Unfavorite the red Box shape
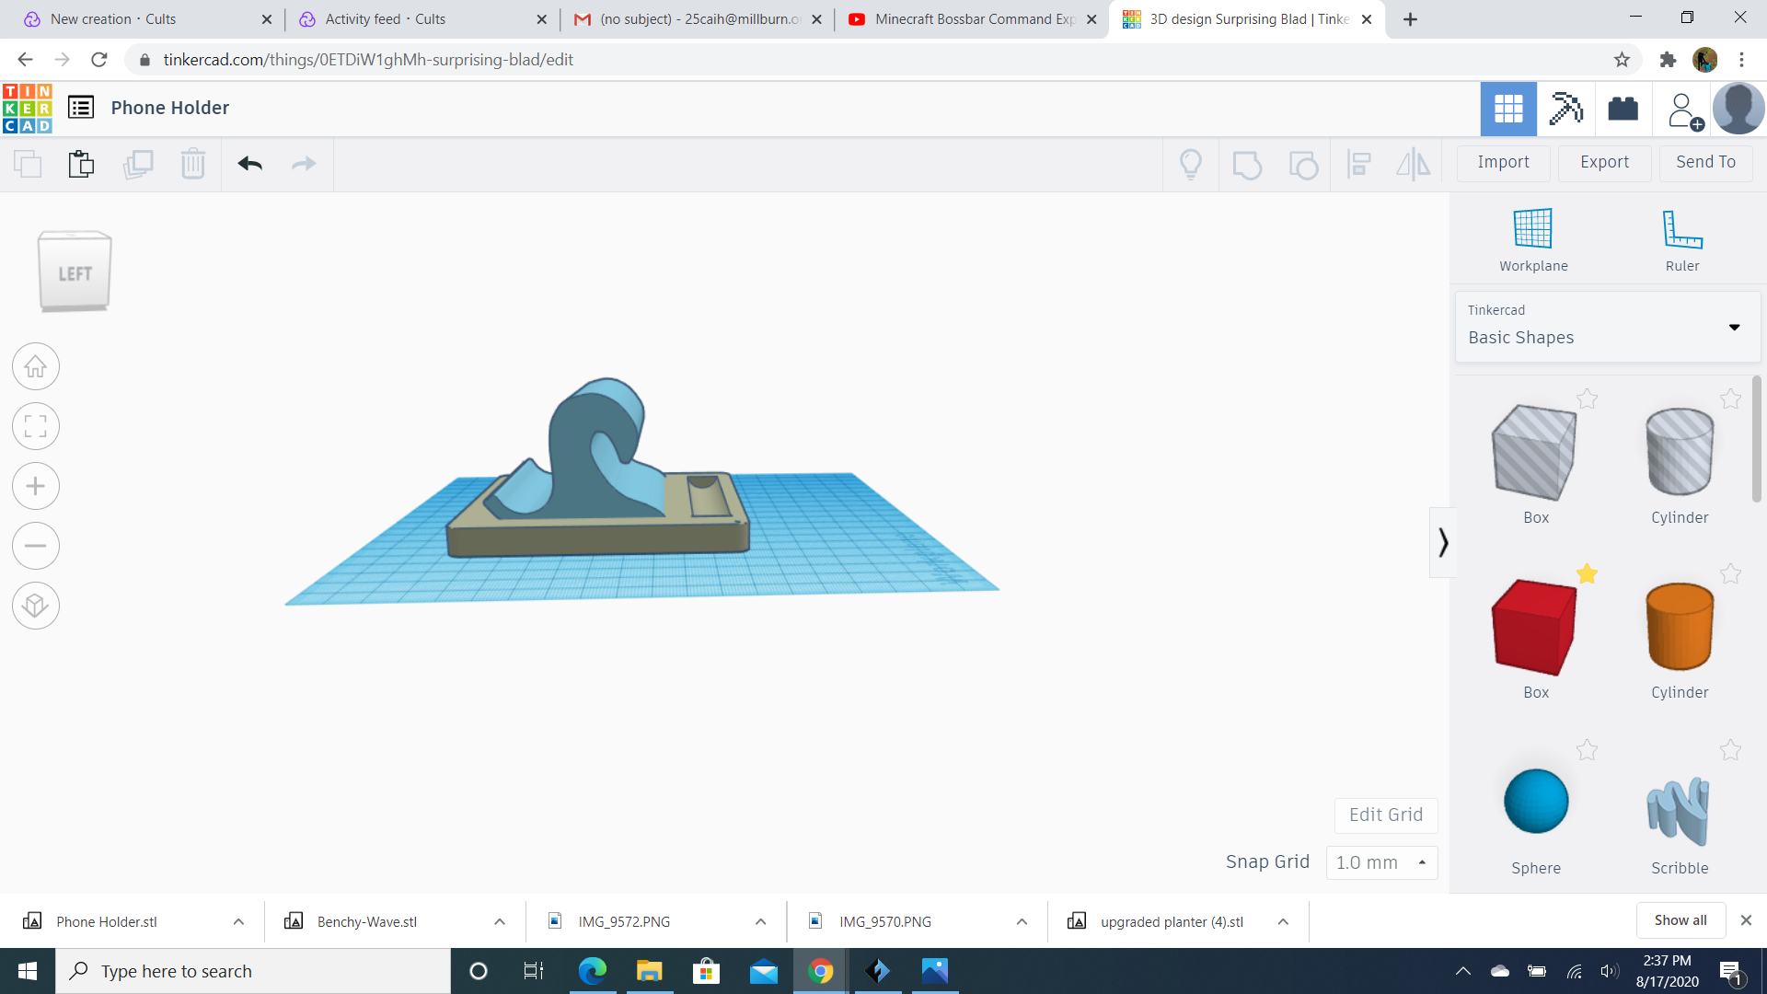 click(x=1587, y=574)
